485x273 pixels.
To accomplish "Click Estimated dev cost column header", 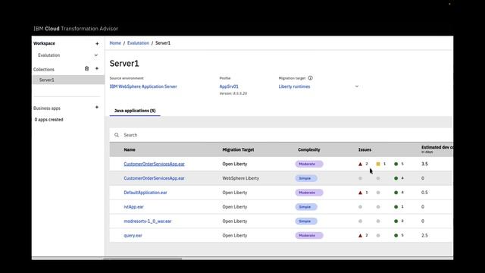I will pos(437,149).
